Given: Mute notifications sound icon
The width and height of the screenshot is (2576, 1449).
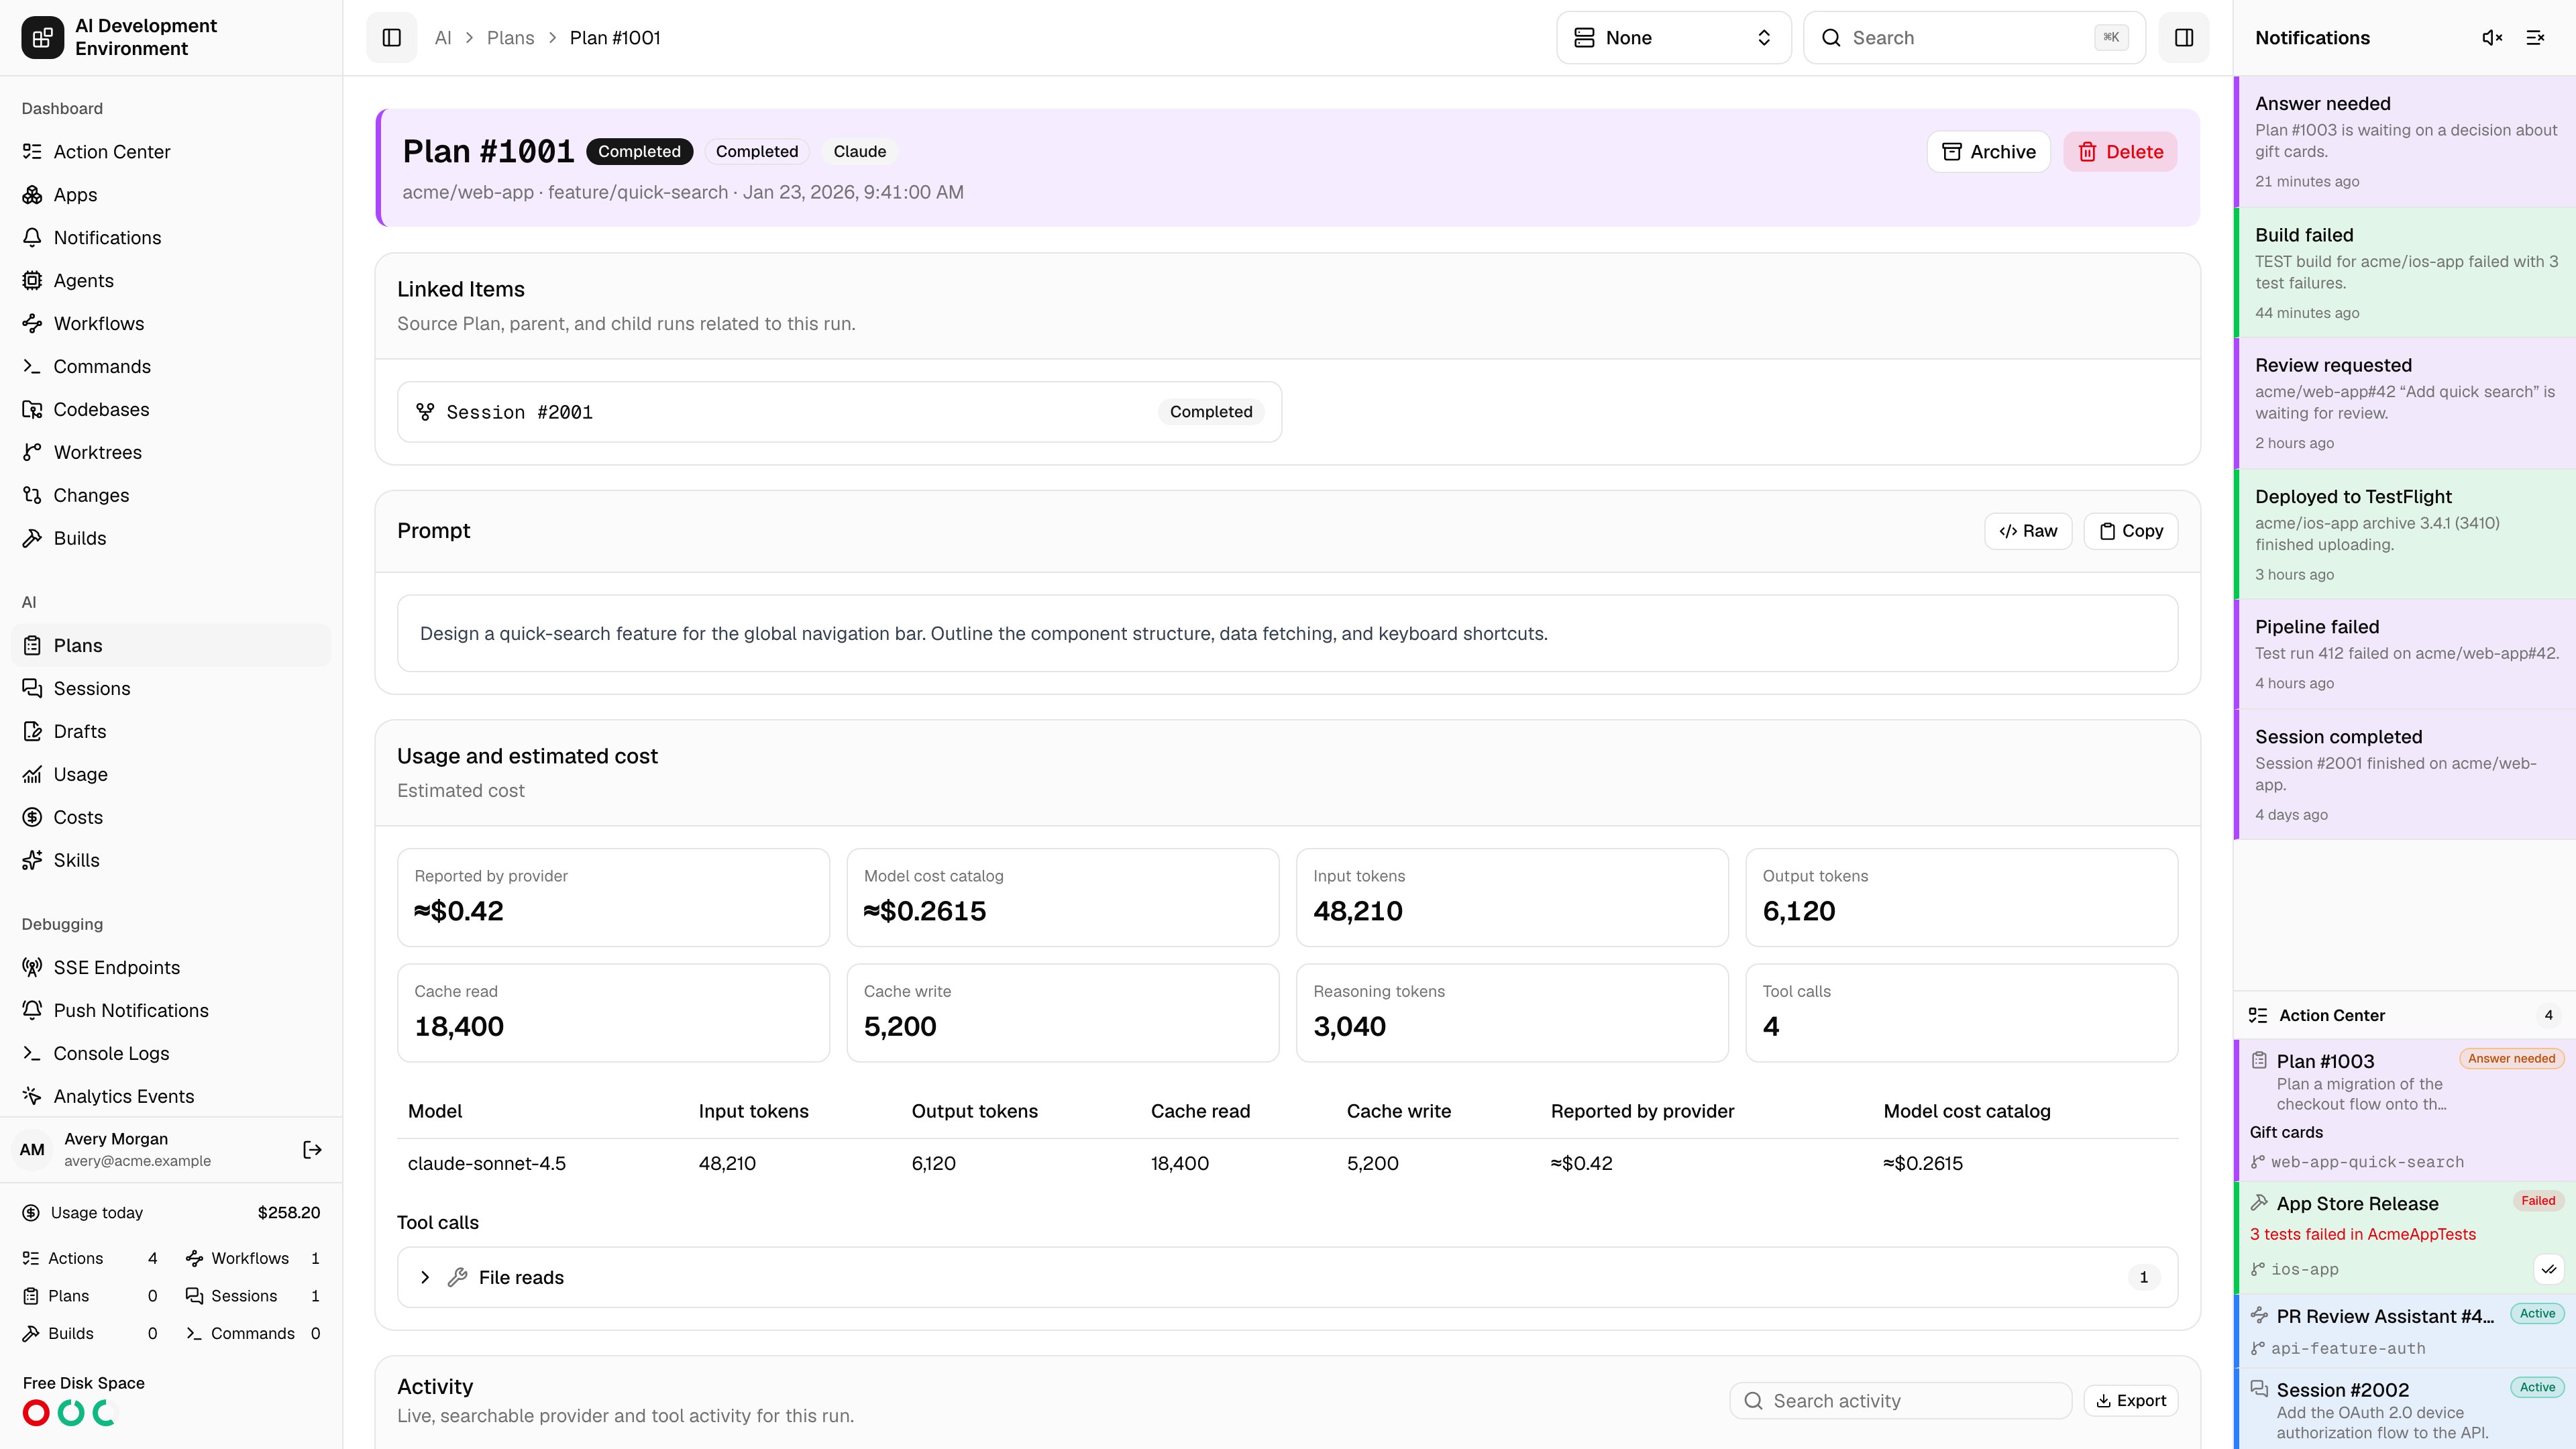Looking at the screenshot, I should 2492,38.
